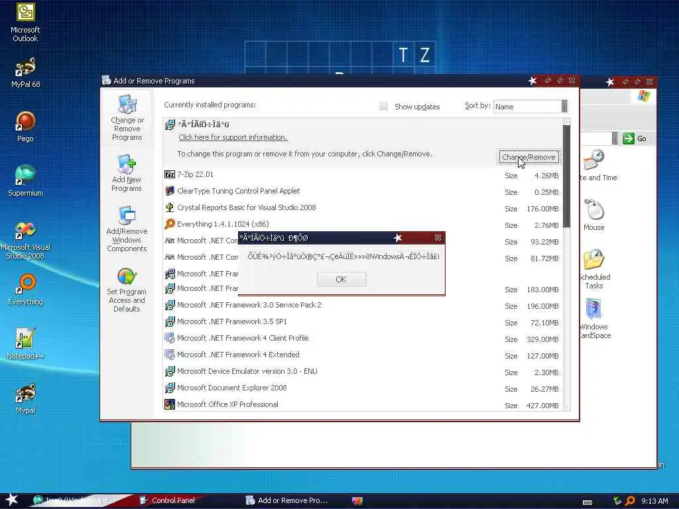Image resolution: width=679 pixels, height=509 pixels.
Task: Open Windows CardSpace in Control Panel window
Action: click(x=595, y=319)
